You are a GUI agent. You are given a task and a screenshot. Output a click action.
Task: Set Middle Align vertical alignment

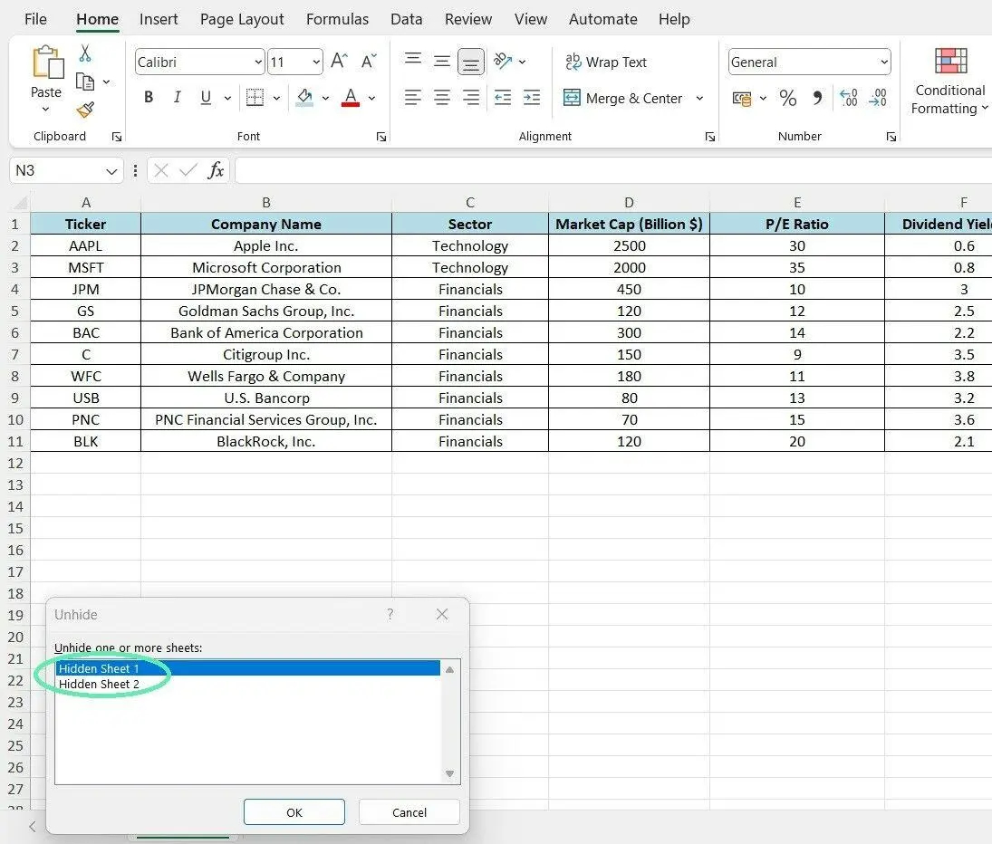442,62
